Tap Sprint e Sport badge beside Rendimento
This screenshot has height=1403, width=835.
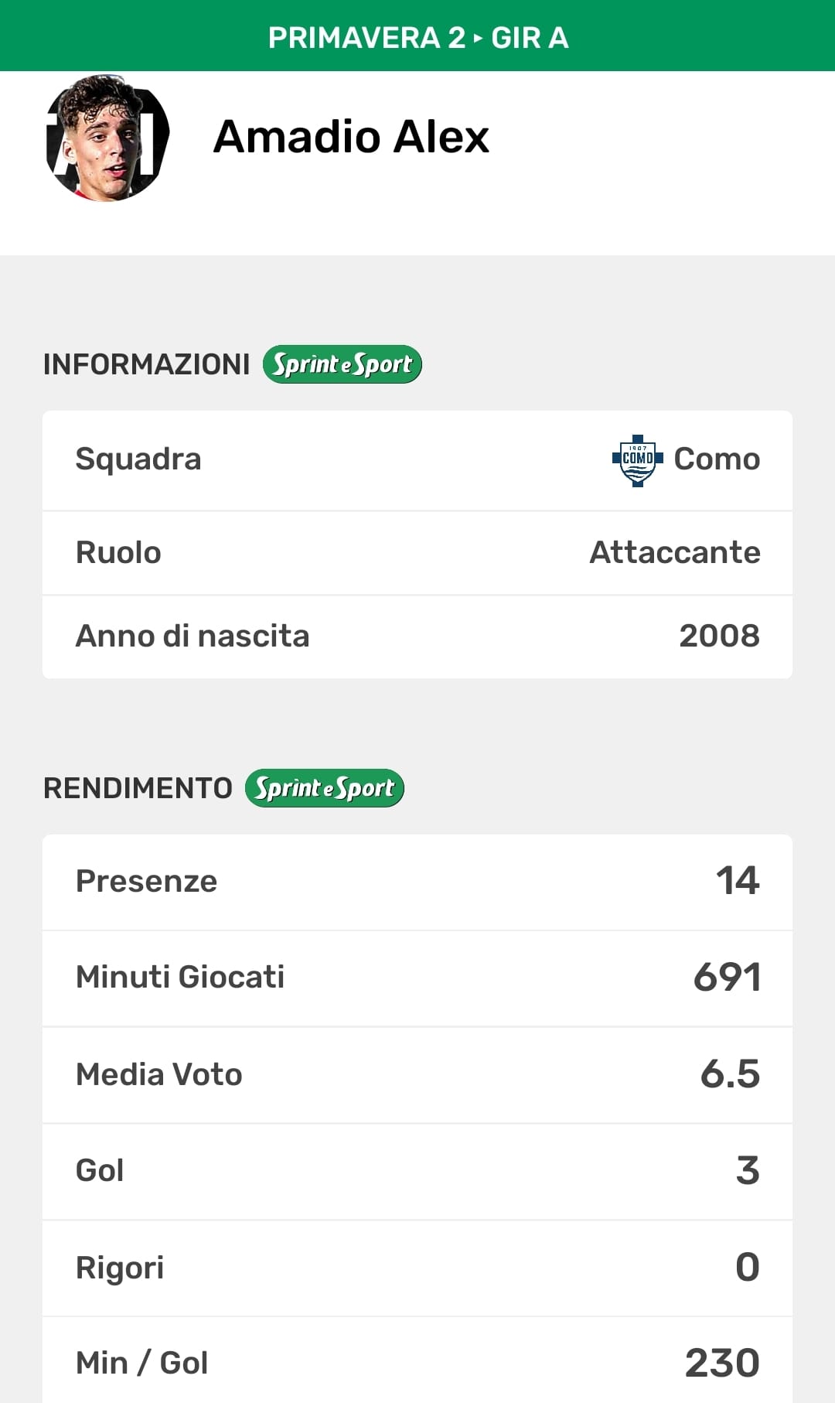click(324, 788)
